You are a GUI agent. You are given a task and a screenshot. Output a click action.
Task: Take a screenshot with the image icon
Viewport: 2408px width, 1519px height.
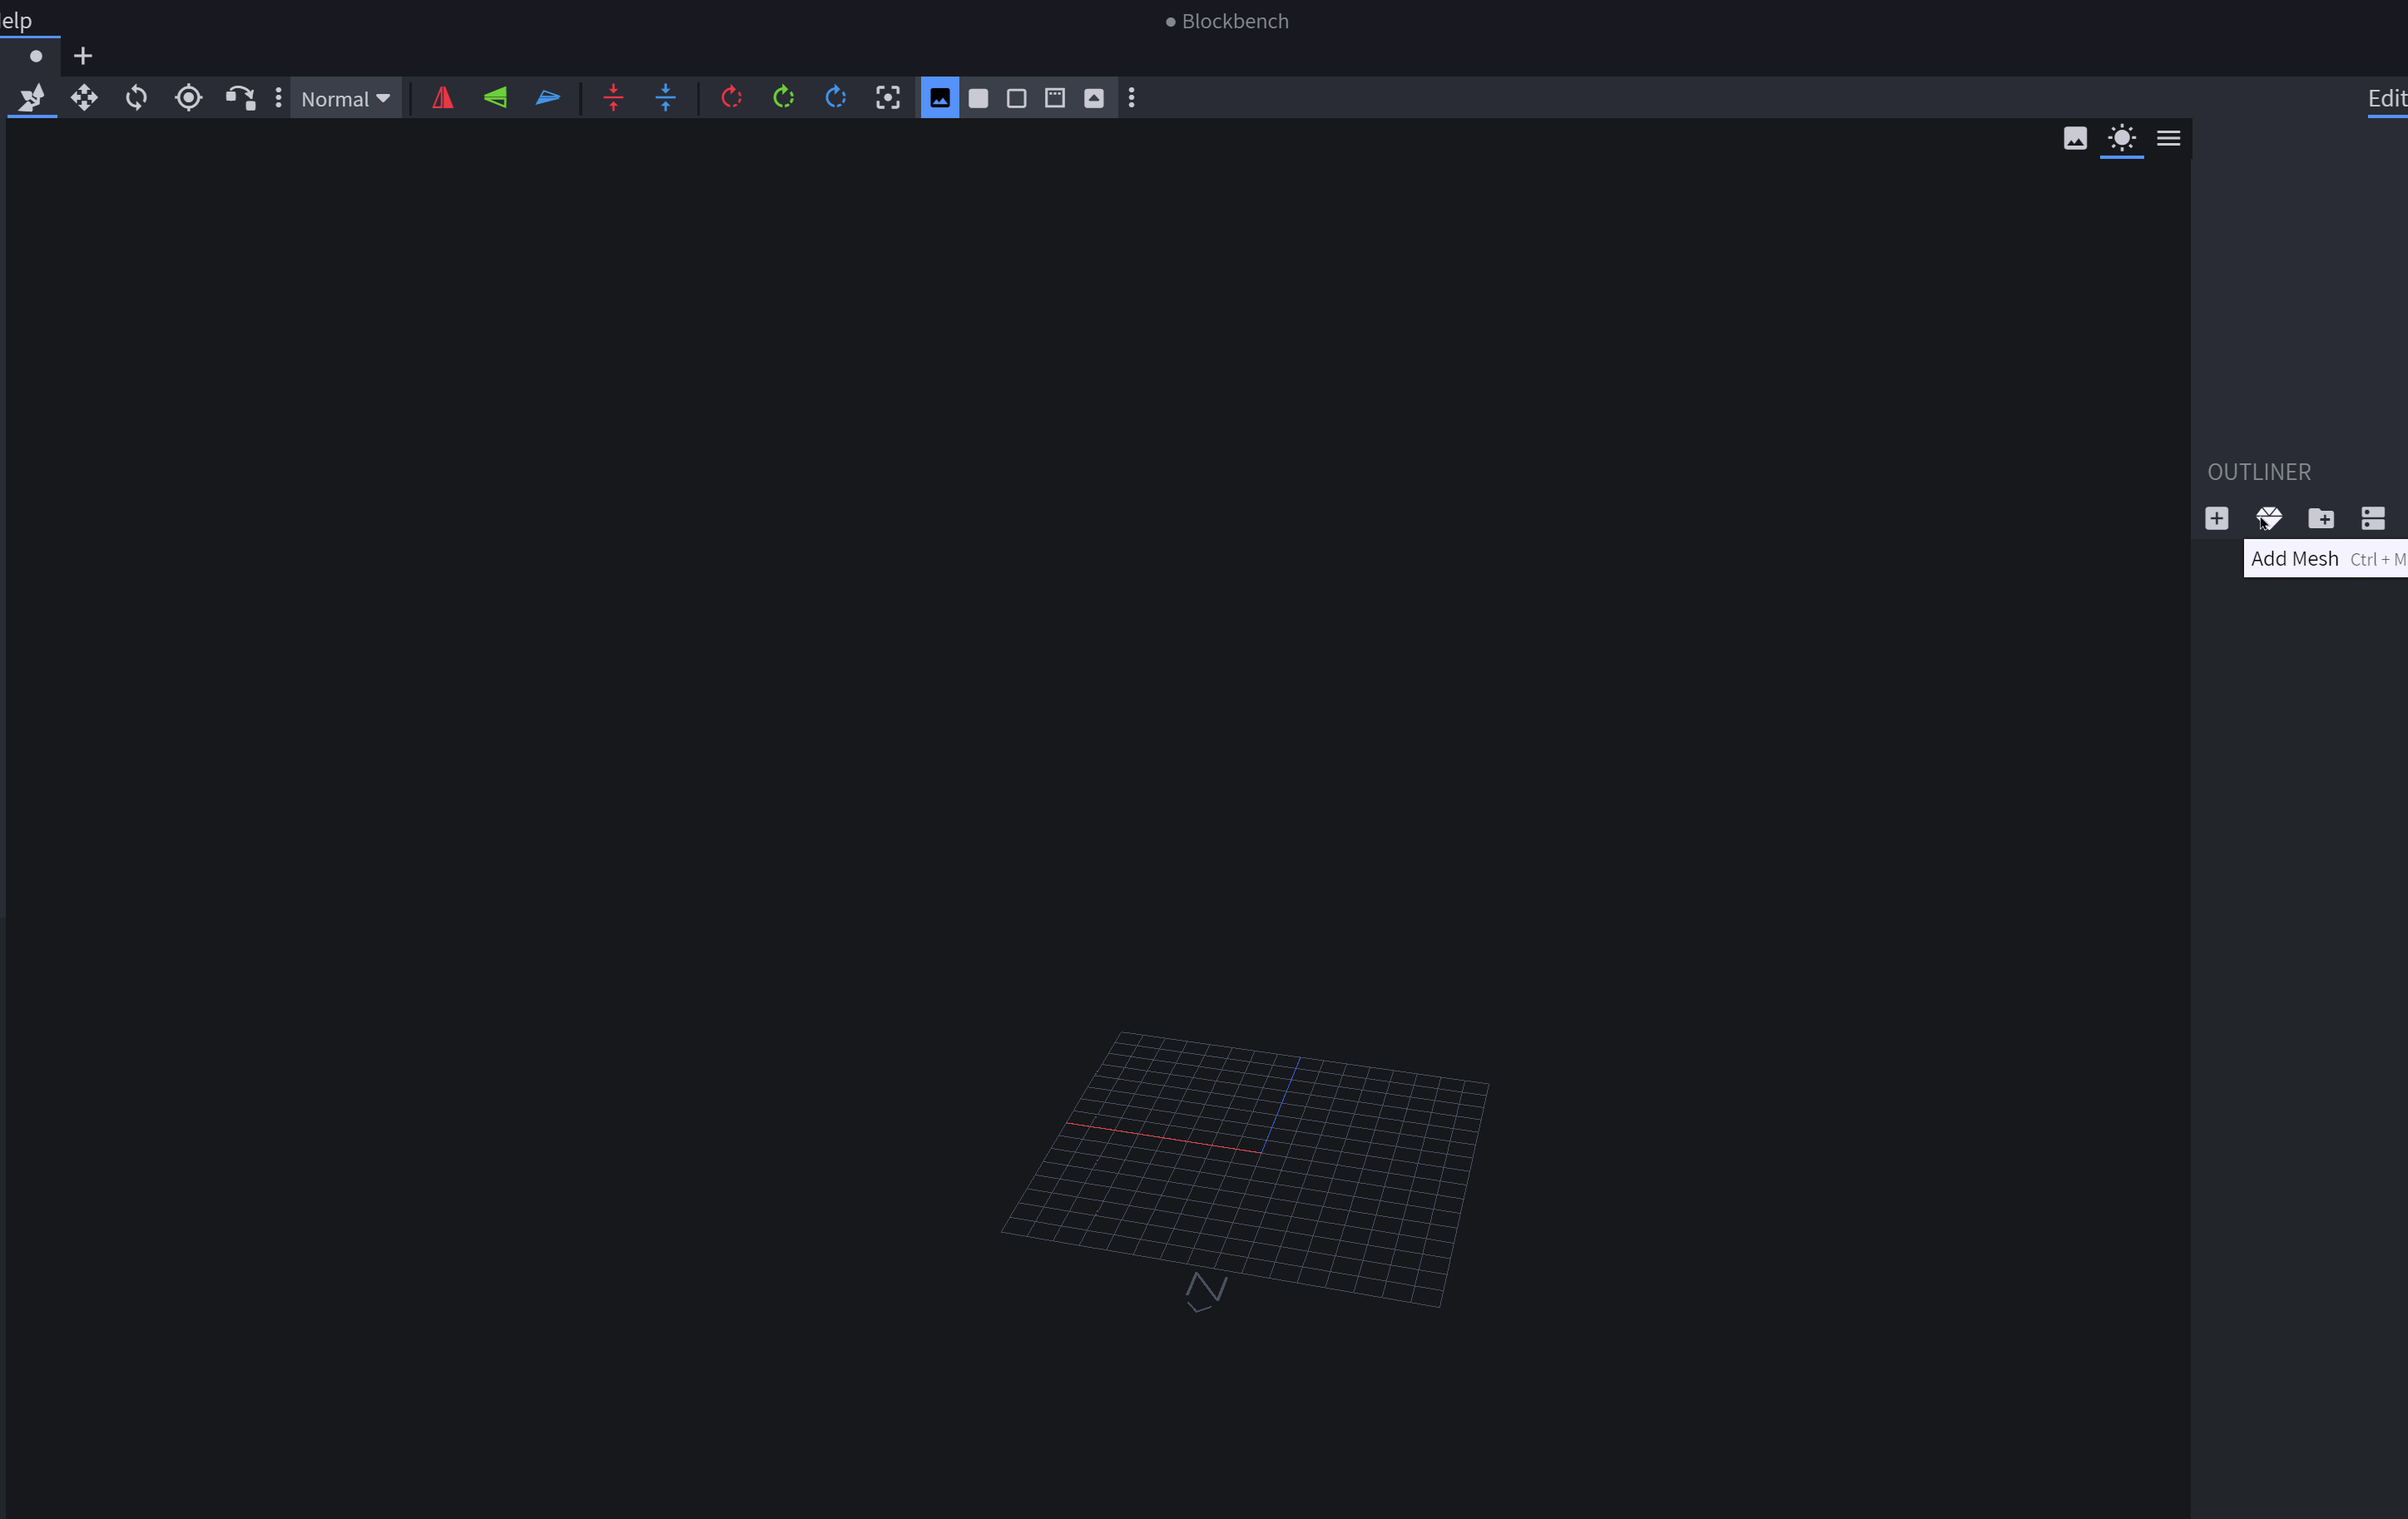click(x=2075, y=139)
